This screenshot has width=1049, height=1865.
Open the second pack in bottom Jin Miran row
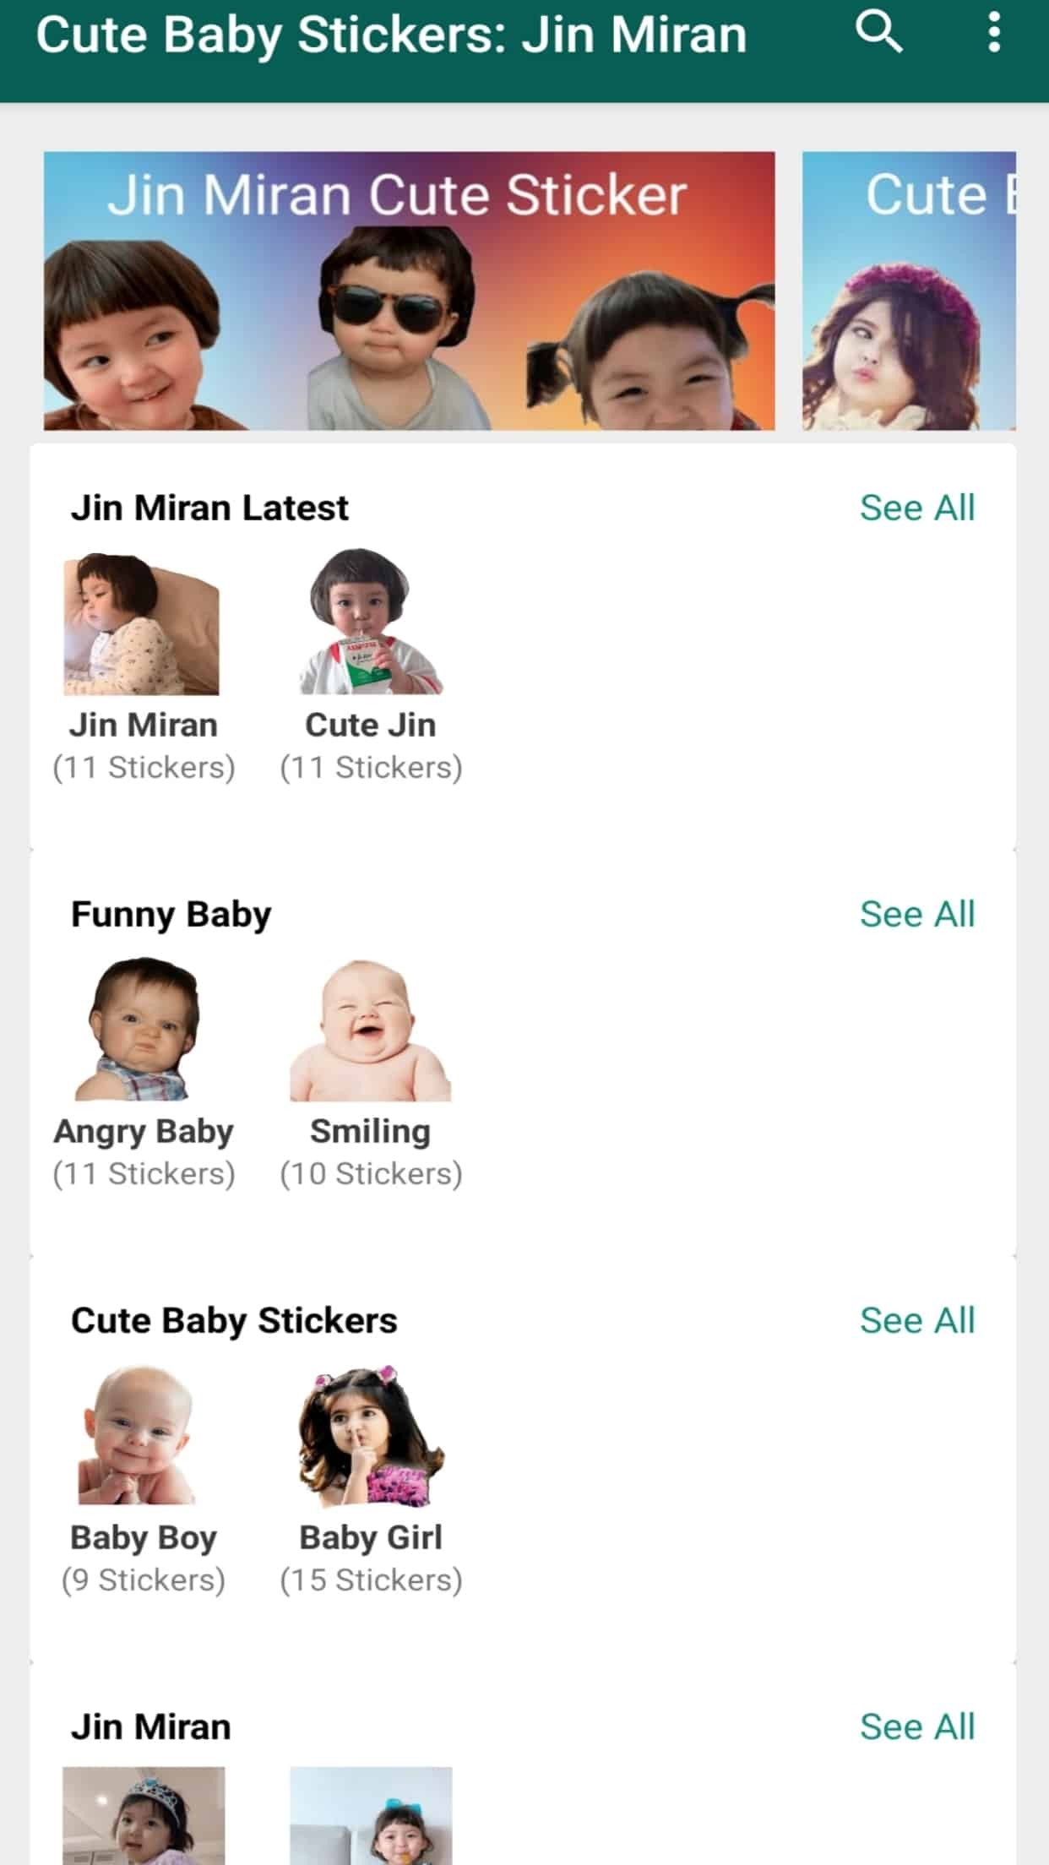370,1816
